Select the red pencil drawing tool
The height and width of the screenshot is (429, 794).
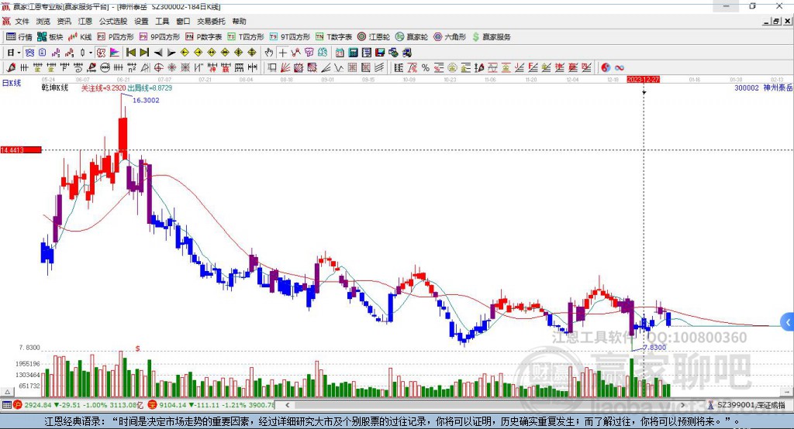[11, 68]
